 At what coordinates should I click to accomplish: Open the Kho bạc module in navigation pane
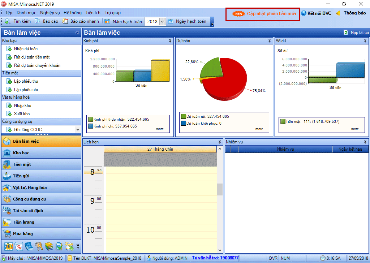tap(41, 153)
